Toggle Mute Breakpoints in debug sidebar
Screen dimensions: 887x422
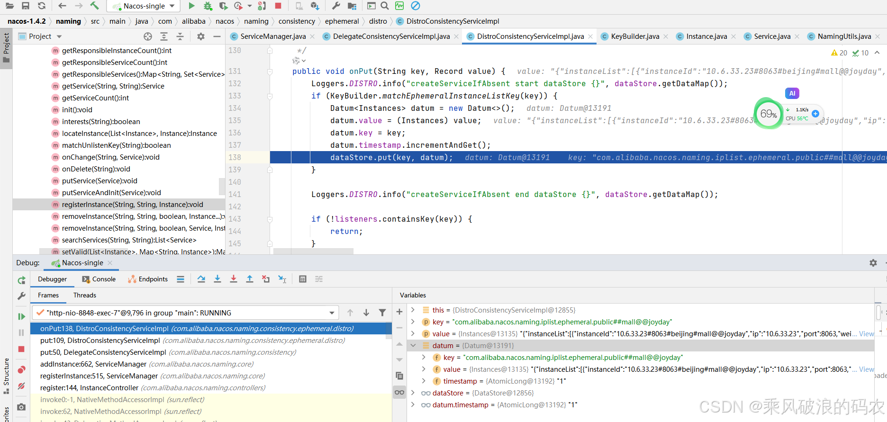click(x=21, y=386)
